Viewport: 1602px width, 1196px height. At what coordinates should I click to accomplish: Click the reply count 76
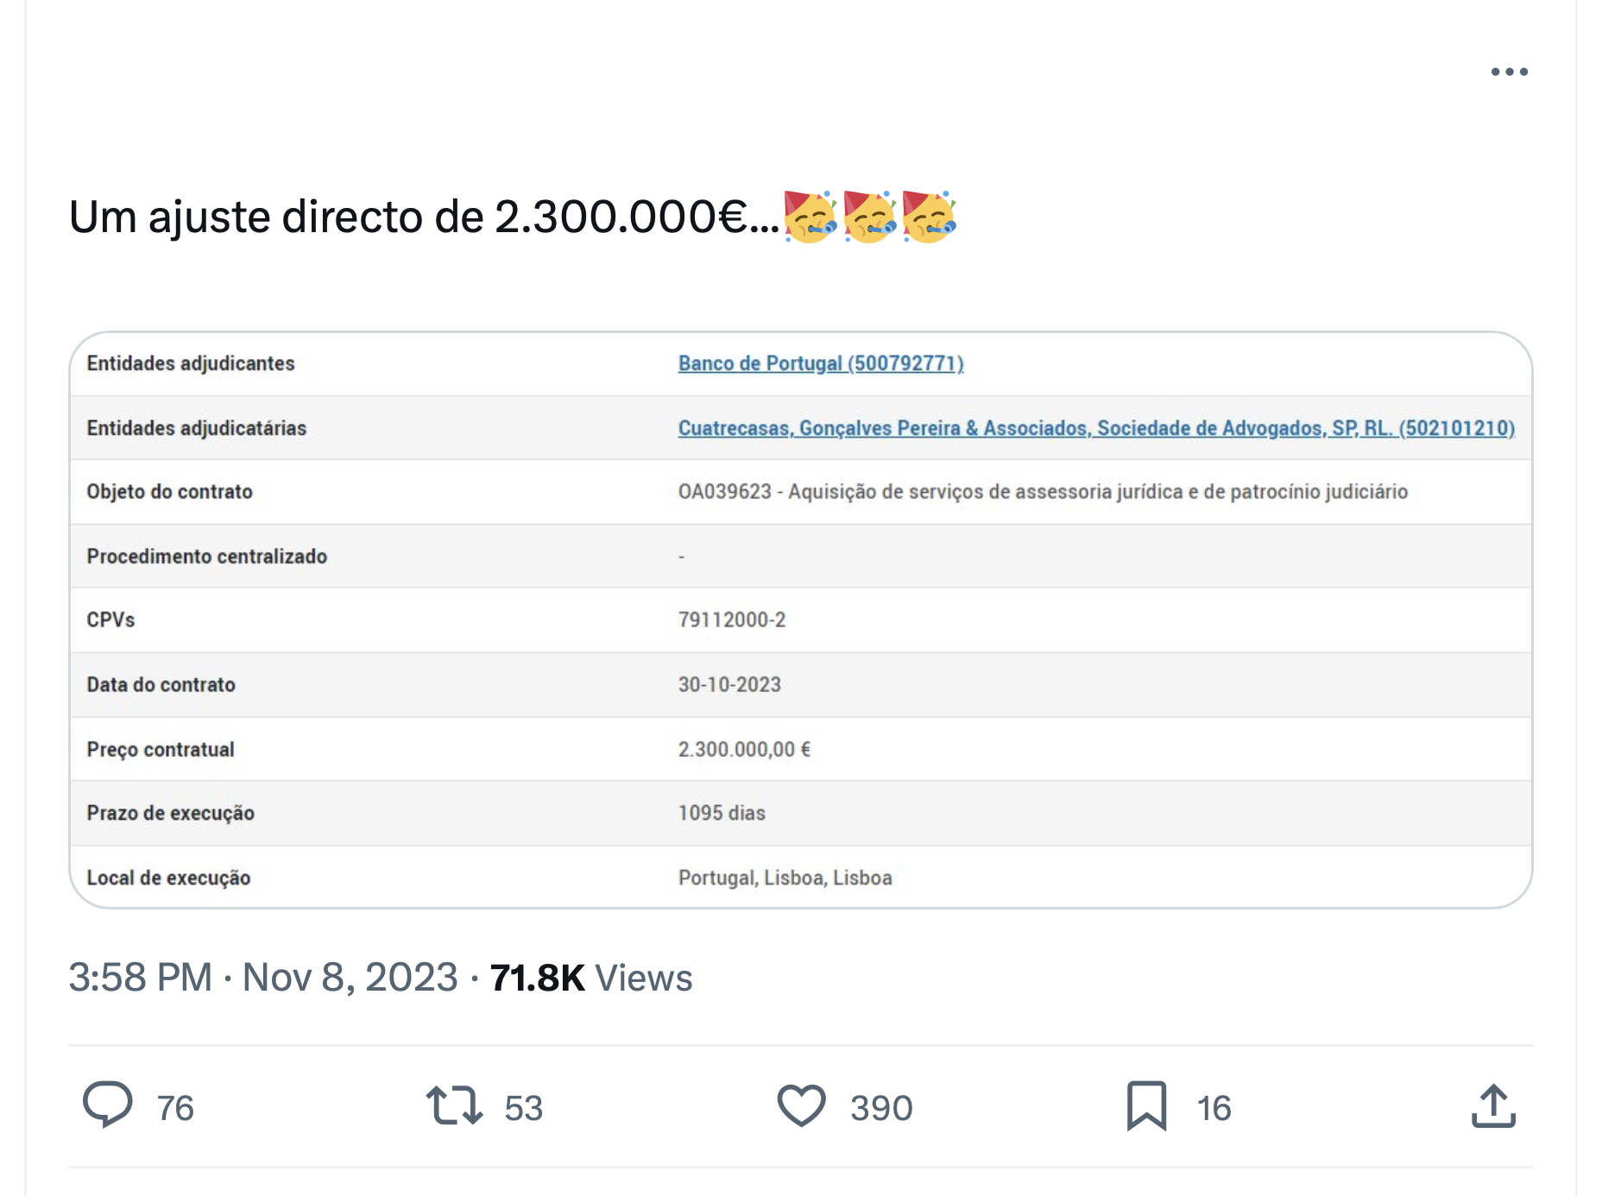(x=175, y=1108)
